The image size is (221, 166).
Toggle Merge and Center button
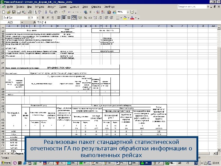point(74,18)
